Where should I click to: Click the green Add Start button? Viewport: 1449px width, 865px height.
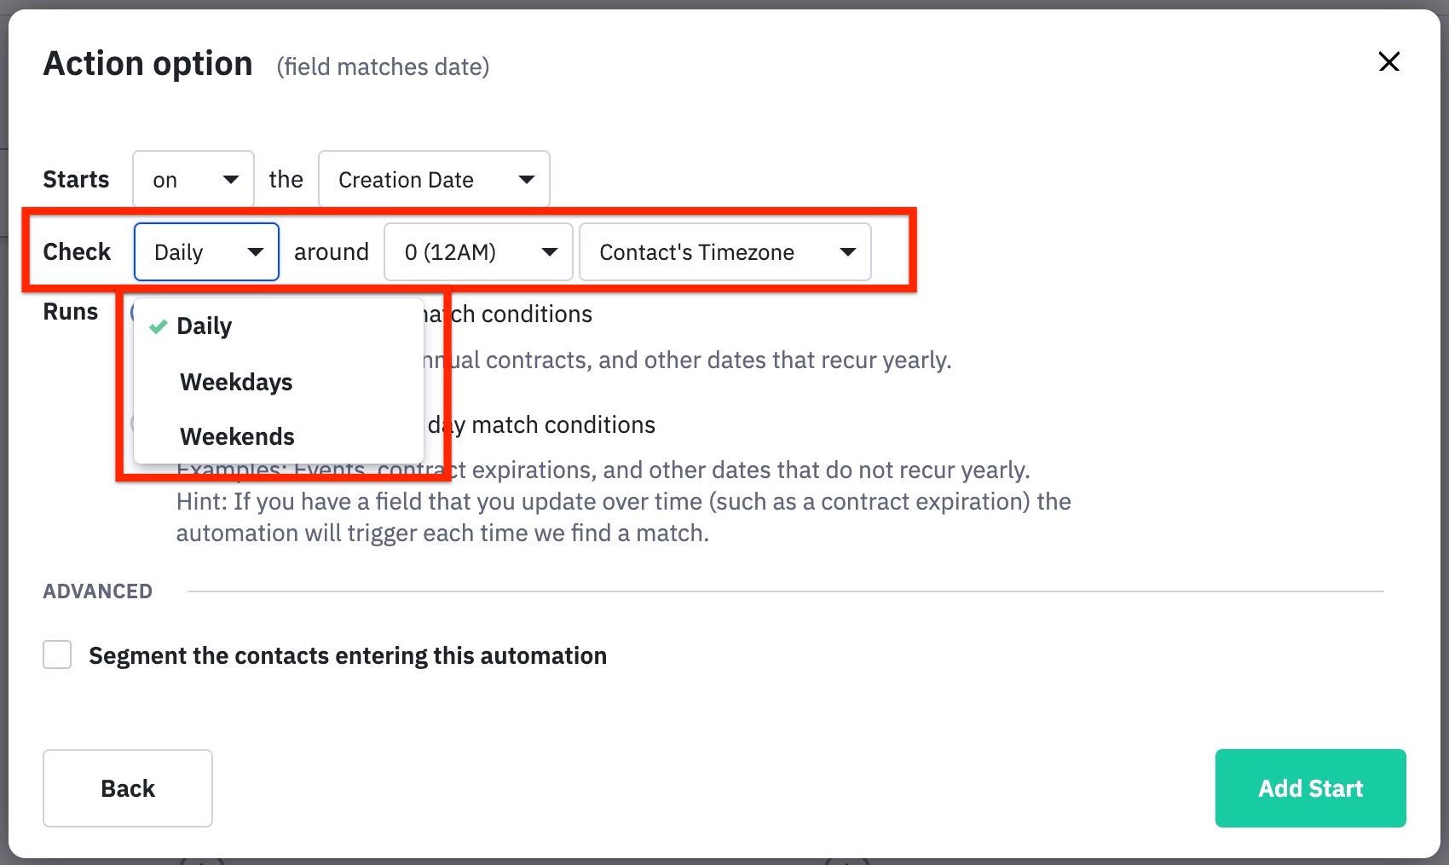point(1310,788)
